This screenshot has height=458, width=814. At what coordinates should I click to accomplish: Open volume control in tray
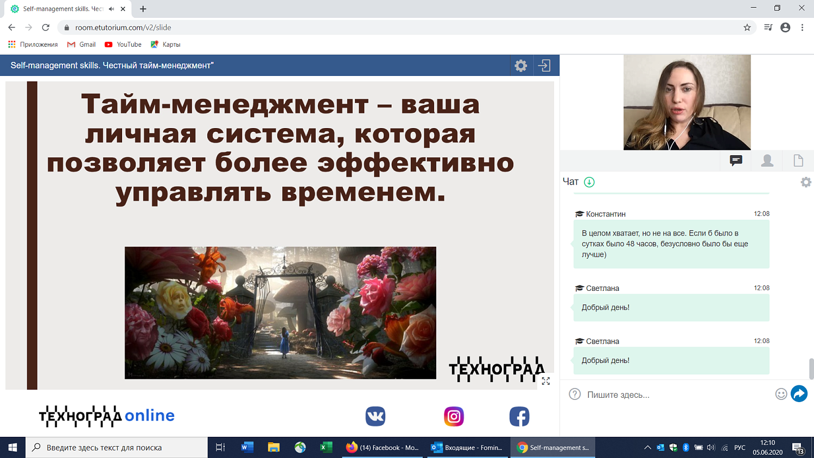(711, 448)
